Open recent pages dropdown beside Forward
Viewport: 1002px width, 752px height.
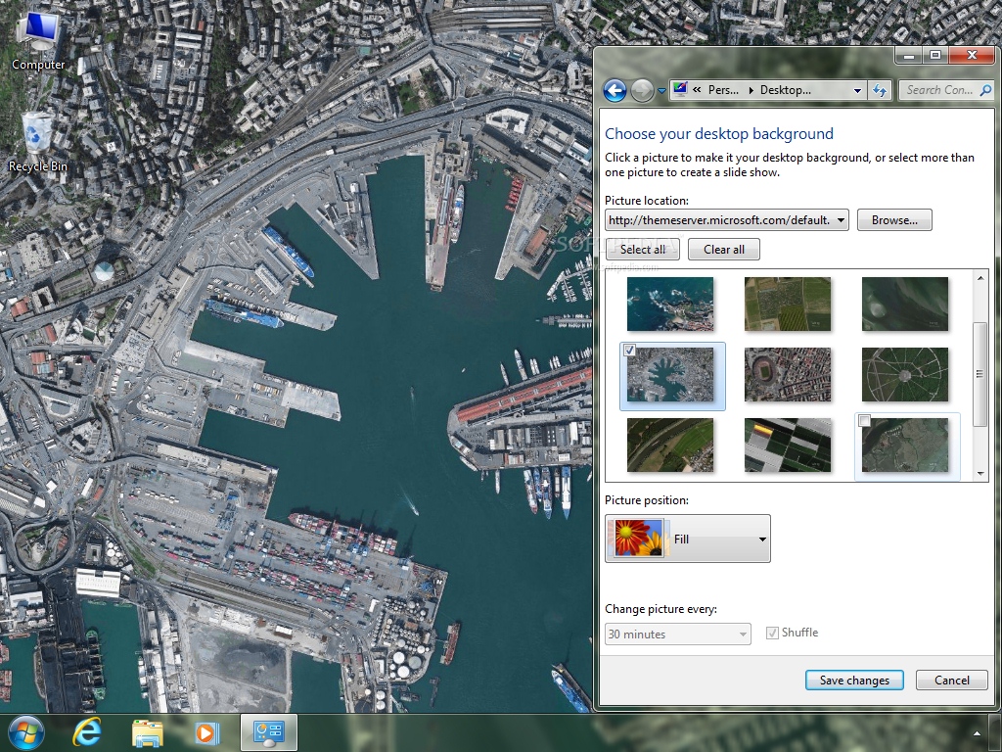(661, 91)
